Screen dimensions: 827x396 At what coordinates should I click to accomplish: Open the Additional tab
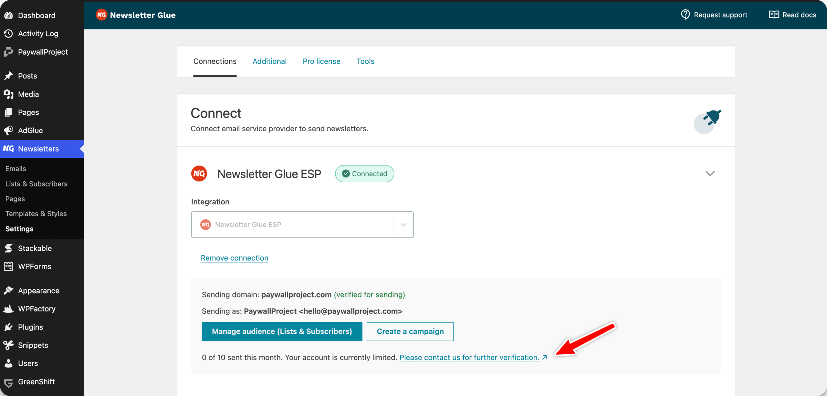[269, 61]
